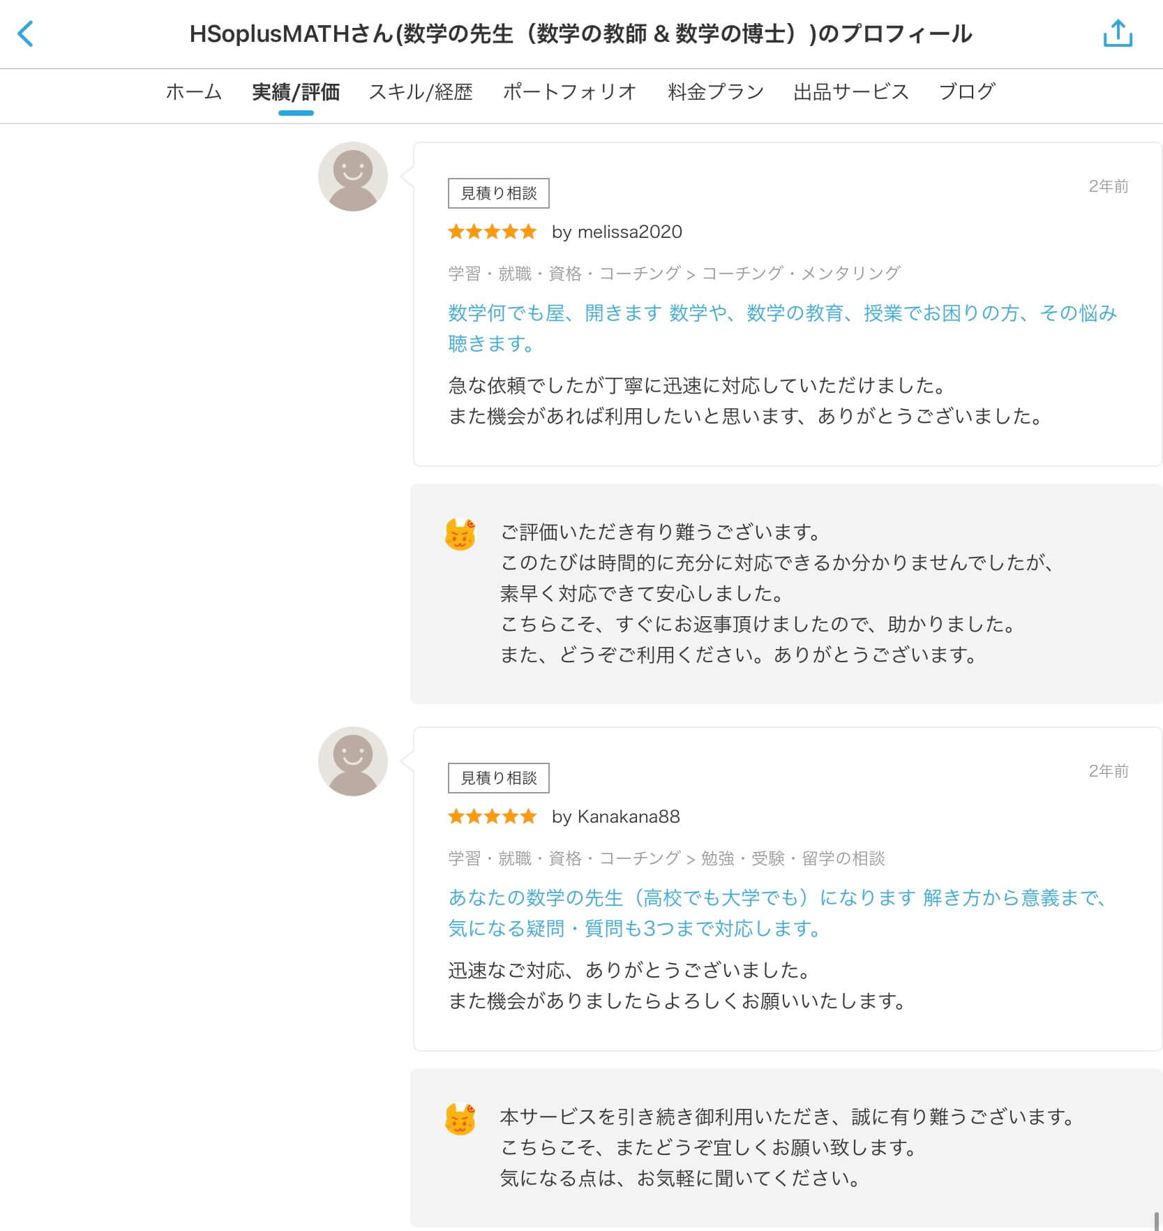Open スキル/経歴 tab
Screen dimensions: 1163x1231
click(x=421, y=92)
